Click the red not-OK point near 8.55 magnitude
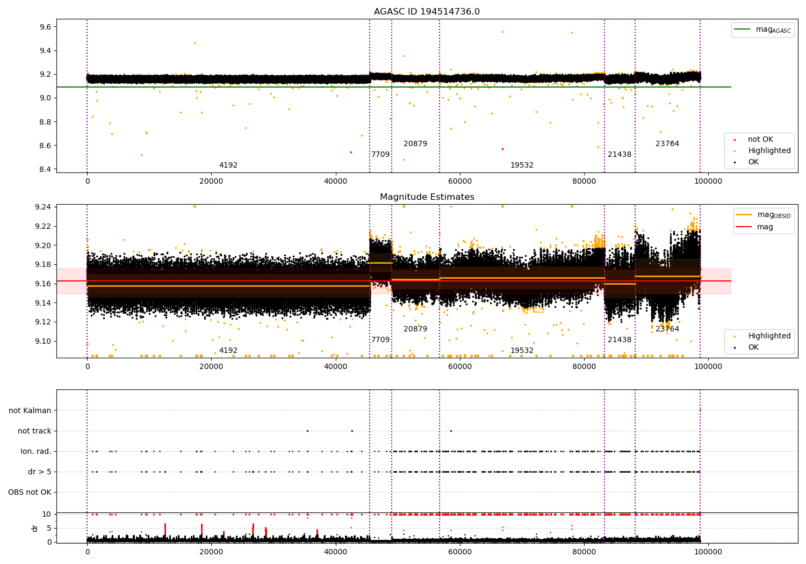The image size is (806, 564). (x=351, y=152)
